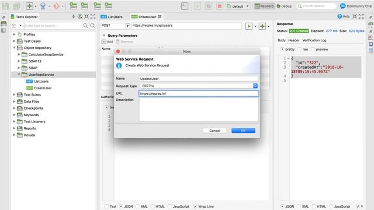The height and width of the screenshot is (210, 374).
Task: Click OK in the New dialog
Action: pyautogui.click(x=243, y=131)
